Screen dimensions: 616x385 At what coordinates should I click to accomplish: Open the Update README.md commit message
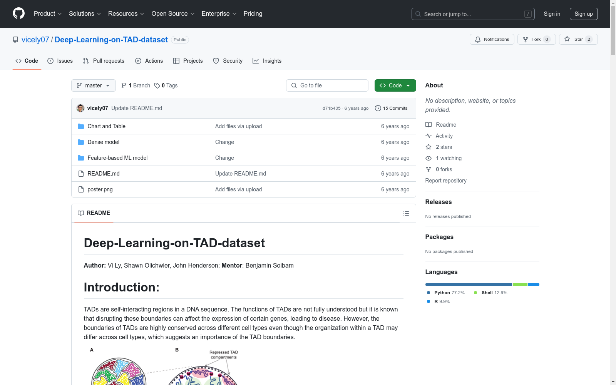point(137,108)
